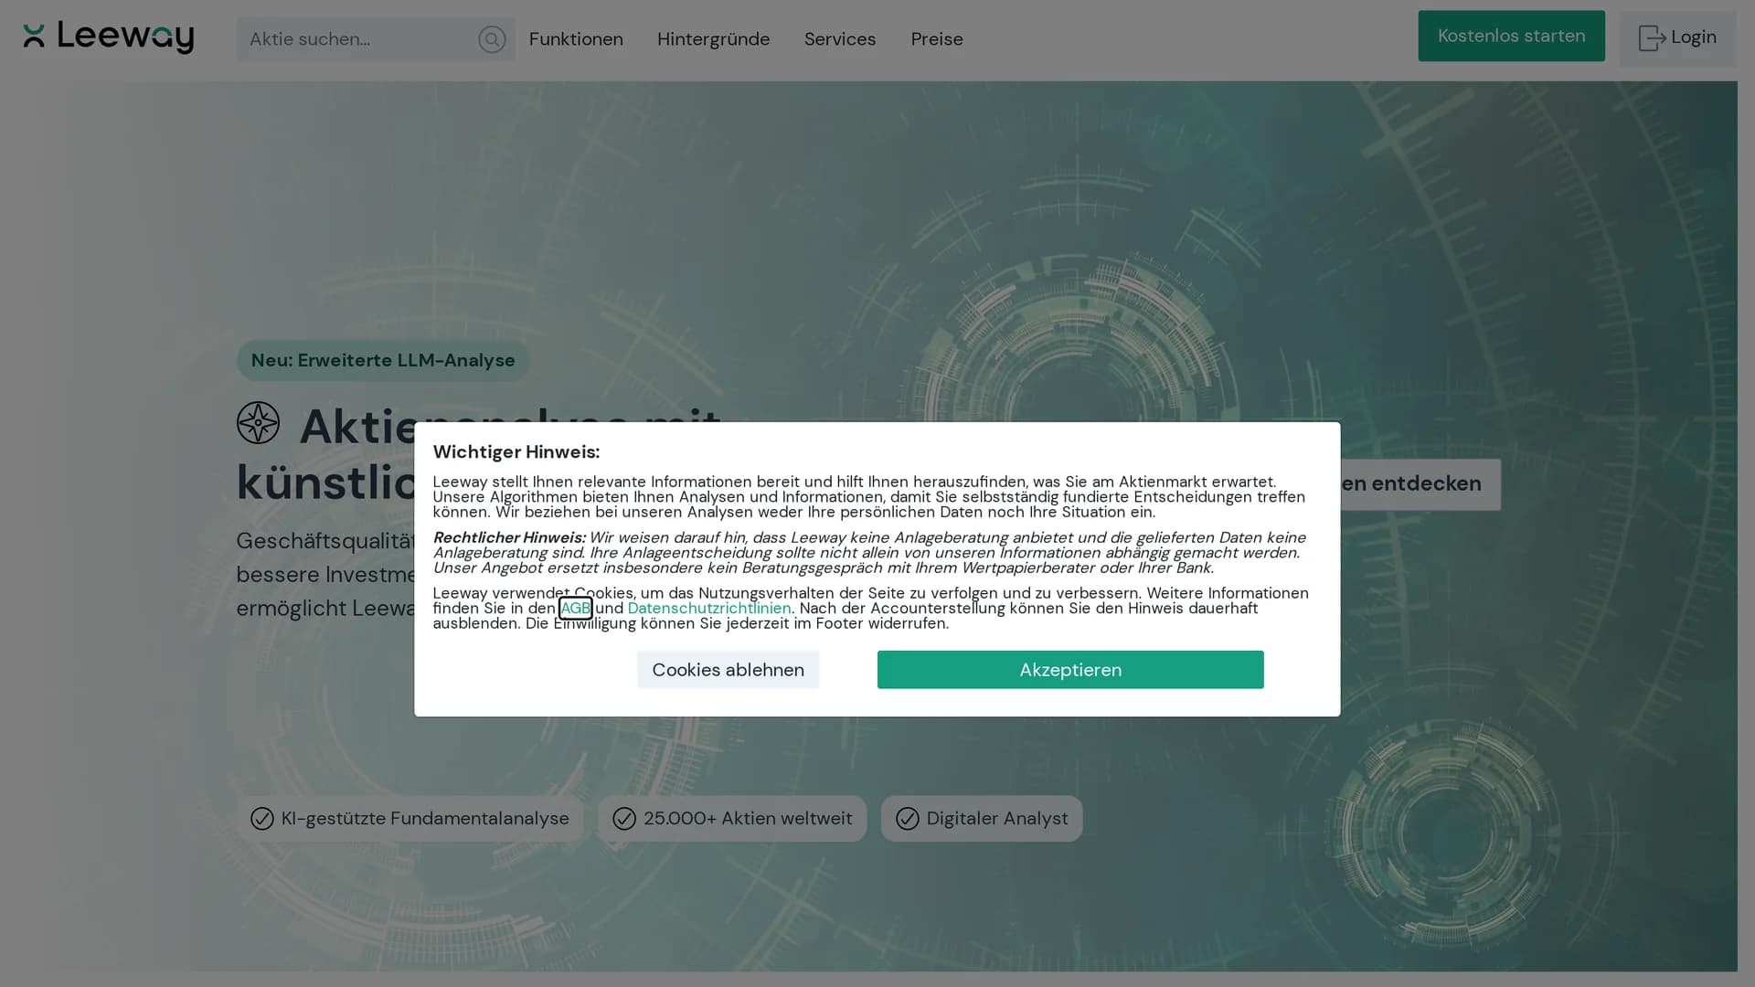Click the Leeway logo
The width and height of the screenshot is (1755, 987).
coord(108,37)
